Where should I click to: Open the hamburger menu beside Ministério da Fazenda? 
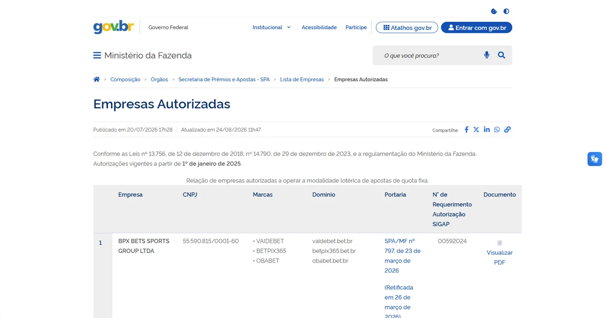pyautogui.click(x=97, y=56)
